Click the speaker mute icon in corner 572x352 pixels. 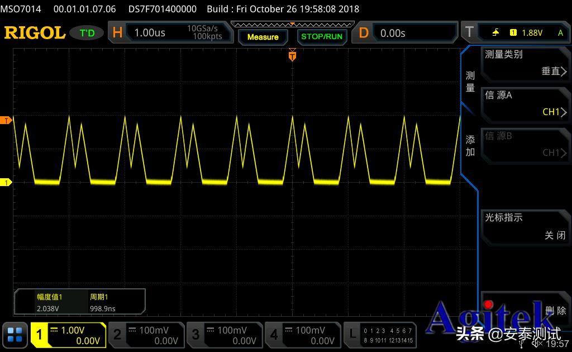click(537, 344)
